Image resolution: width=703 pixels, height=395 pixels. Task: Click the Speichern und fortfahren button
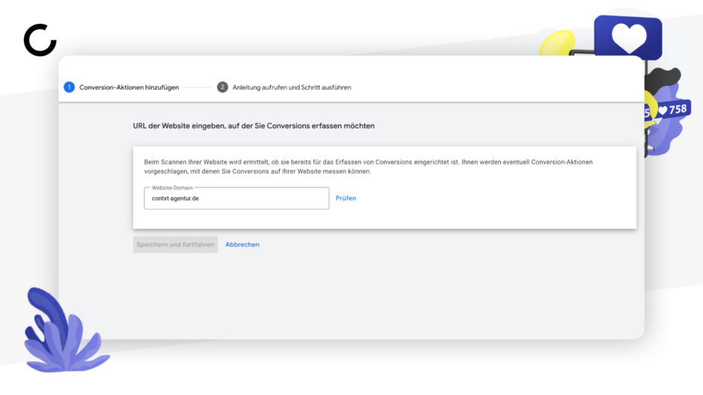pyautogui.click(x=175, y=244)
